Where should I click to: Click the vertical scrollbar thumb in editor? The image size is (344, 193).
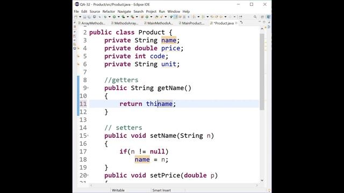(262, 72)
